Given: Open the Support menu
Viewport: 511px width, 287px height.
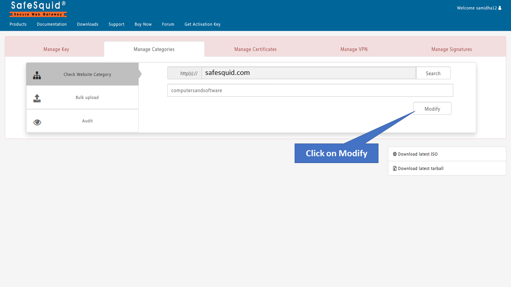Looking at the screenshot, I should [117, 24].
